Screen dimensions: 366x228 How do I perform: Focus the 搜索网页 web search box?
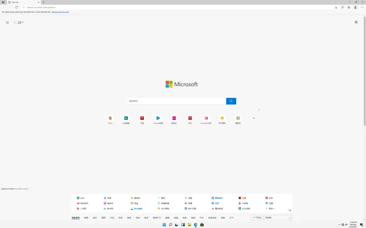pos(177,101)
